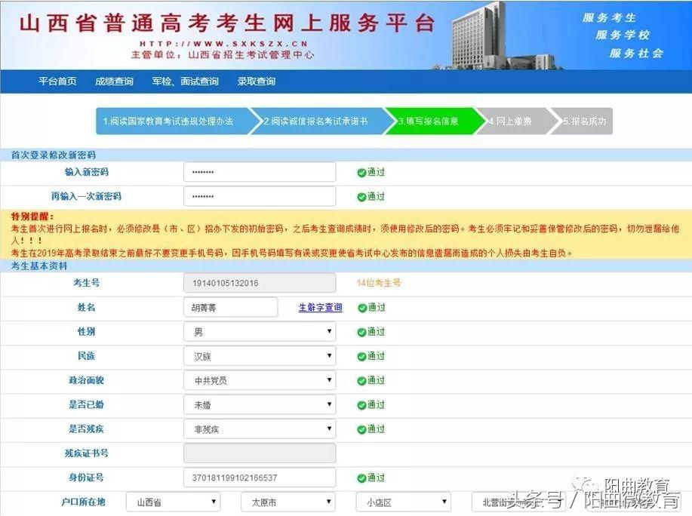
Task: Click the pass checkmark beside 姓名 field
Action: pos(362,307)
